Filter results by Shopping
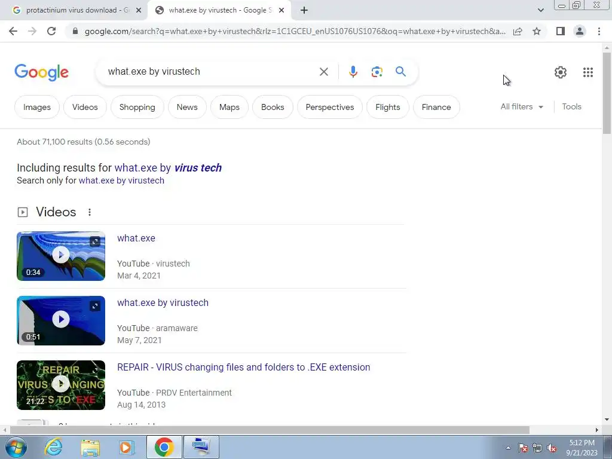This screenshot has width=612, height=459. [137, 107]
